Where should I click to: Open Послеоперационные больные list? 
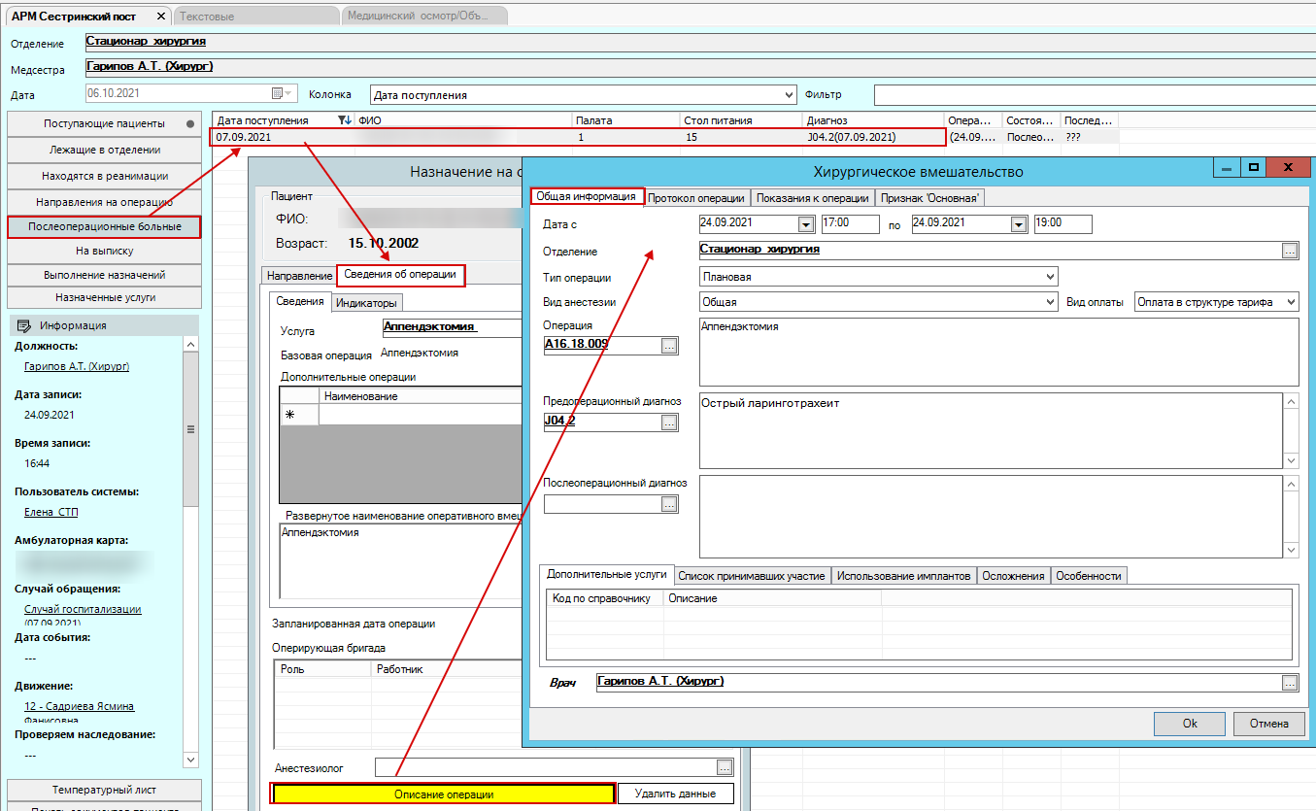pyautogui.click(x=104, y=227)
